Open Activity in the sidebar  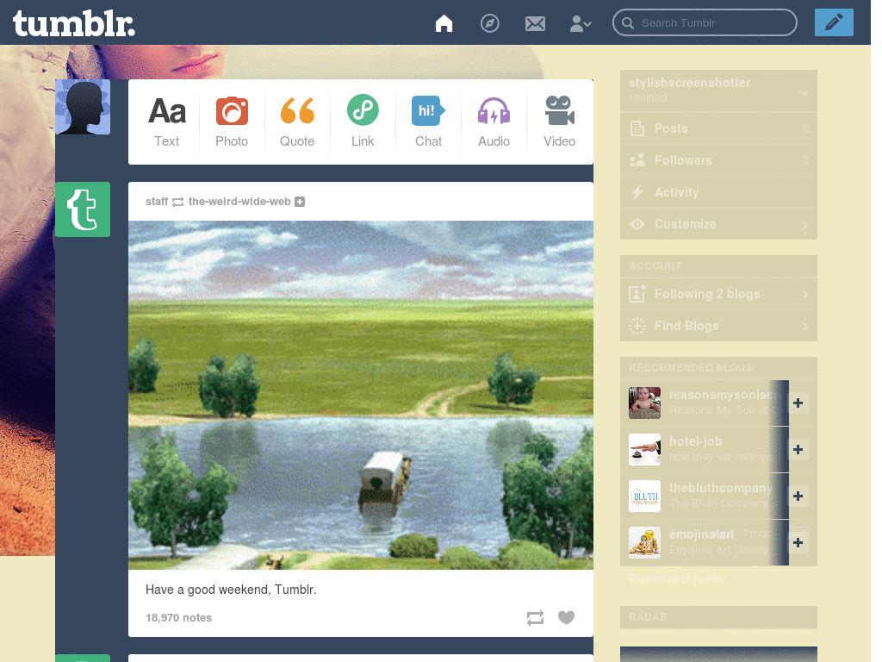point(718,192)
